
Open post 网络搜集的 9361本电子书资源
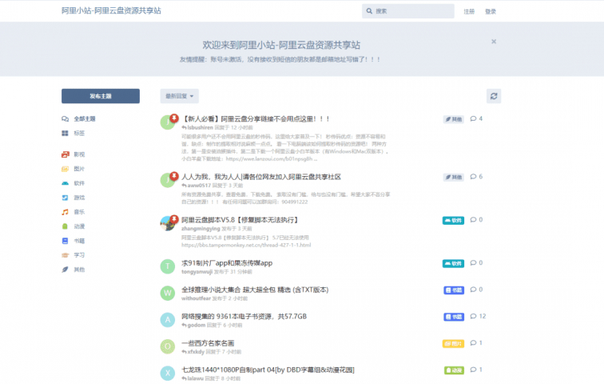[244, 316]
